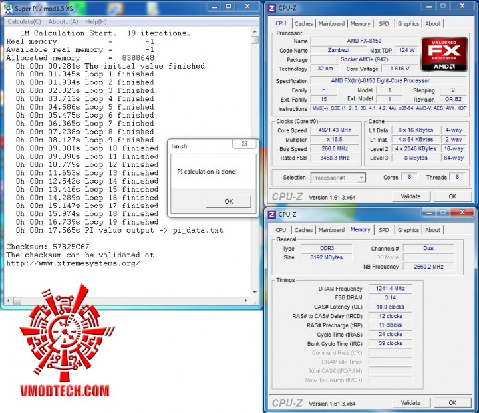479x413 pixels.
Task: Click the memory Type value DDR3
Action: (x=326, y=248)
